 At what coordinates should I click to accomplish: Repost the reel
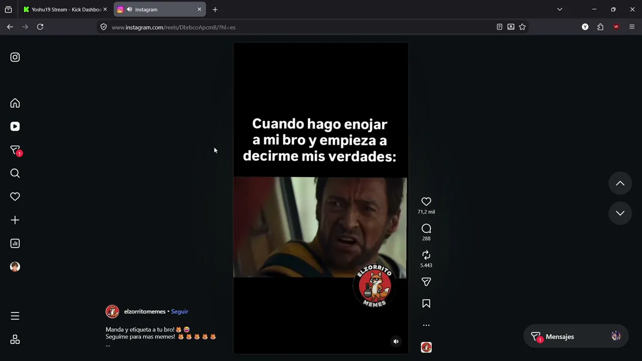coord(426,255)
